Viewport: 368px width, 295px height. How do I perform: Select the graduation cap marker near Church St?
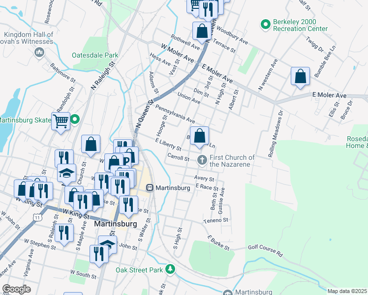67,174
